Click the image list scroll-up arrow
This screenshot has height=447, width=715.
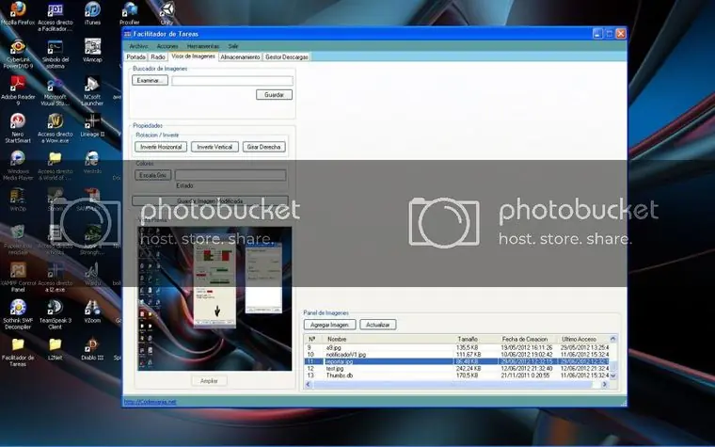[x=612, y=339]
